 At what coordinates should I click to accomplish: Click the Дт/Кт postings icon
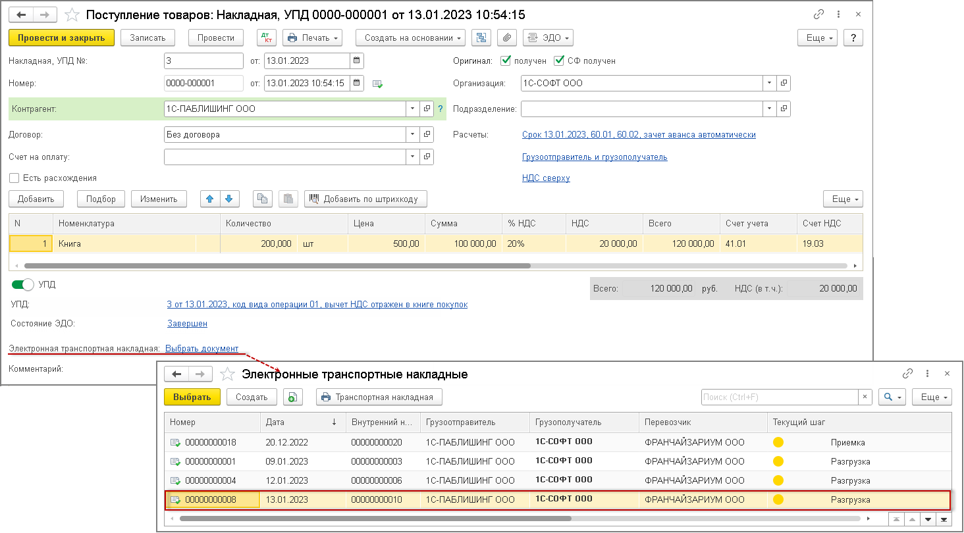pyautogui.click(x=266, y=38)
